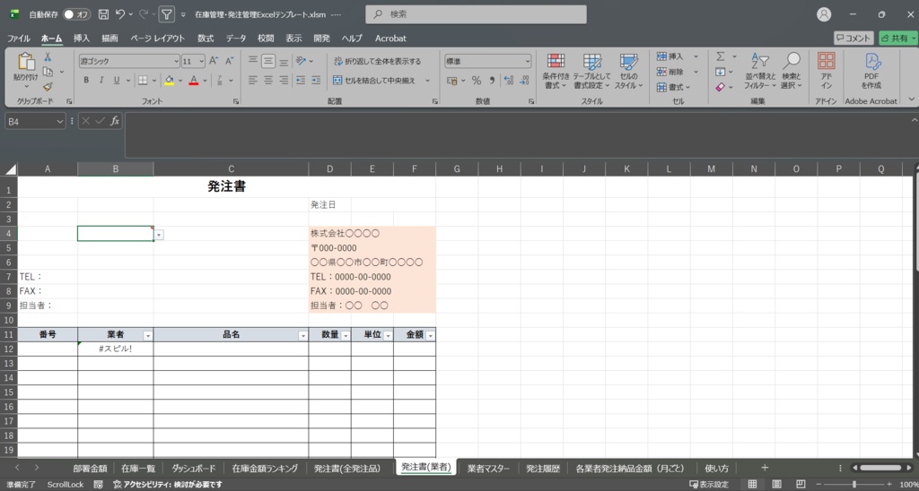Click the AutoSum sigma icon
This screenshot has width=919, height=491.
721,56
